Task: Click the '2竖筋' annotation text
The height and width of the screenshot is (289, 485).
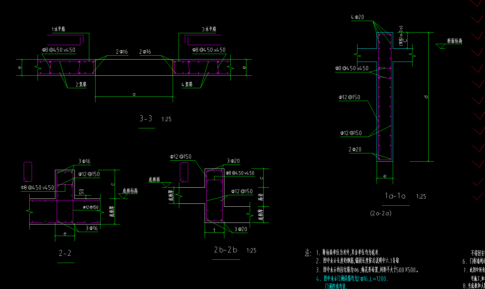Action: pyautogui.click(x=81, y=85)
